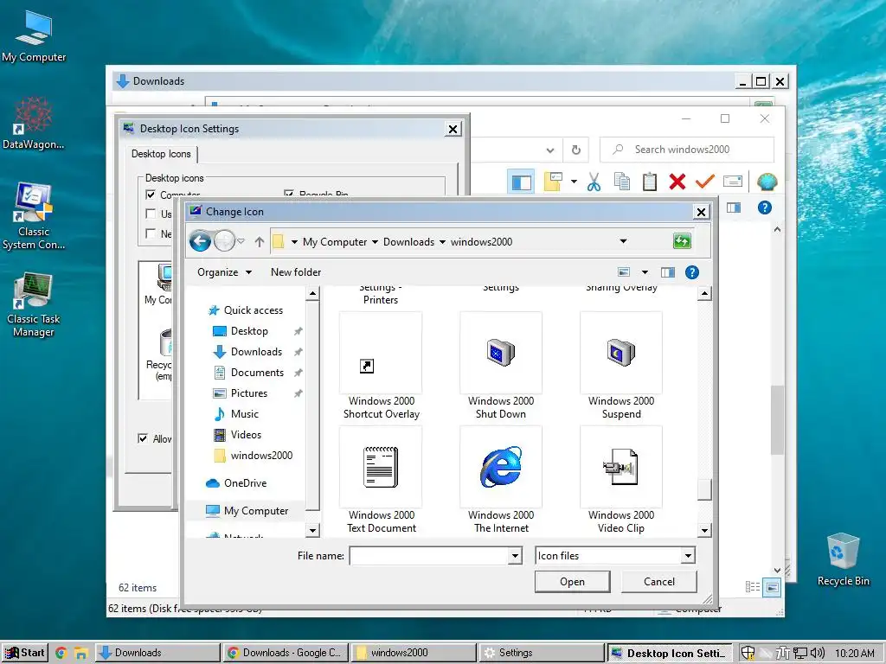This screenshot has height=664, width=886.
Task: Open the Start menu
Action: tap(24, 653)
